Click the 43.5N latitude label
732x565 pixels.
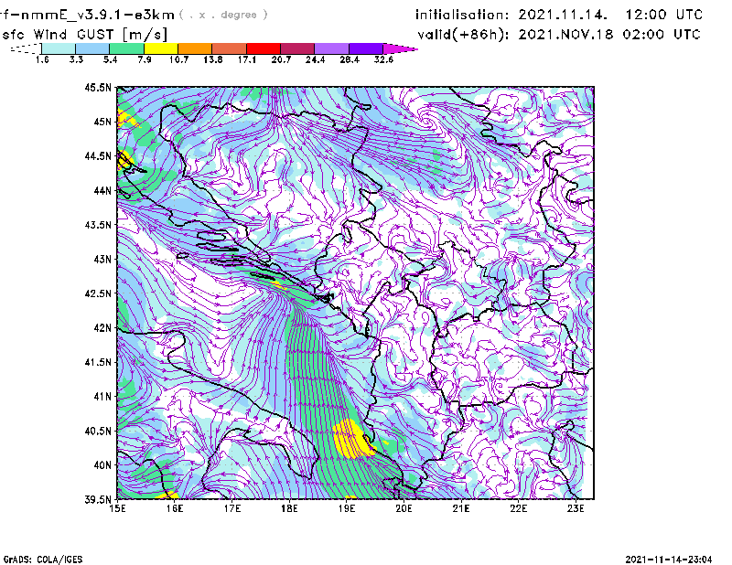tap(98, 225)
